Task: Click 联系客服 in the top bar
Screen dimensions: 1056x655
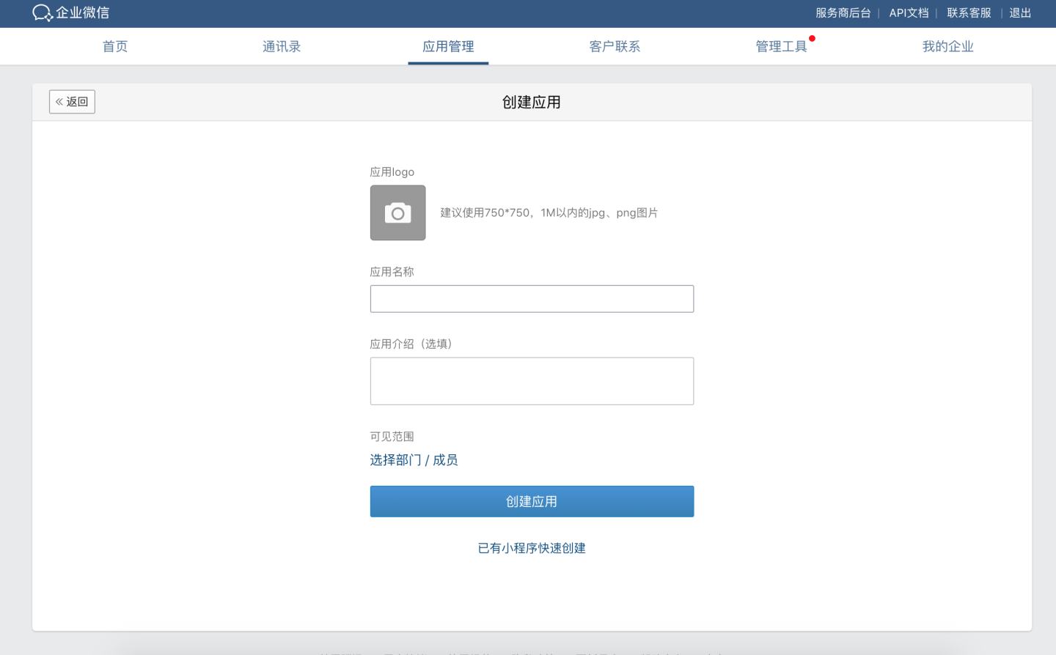Action: [968, 13]
